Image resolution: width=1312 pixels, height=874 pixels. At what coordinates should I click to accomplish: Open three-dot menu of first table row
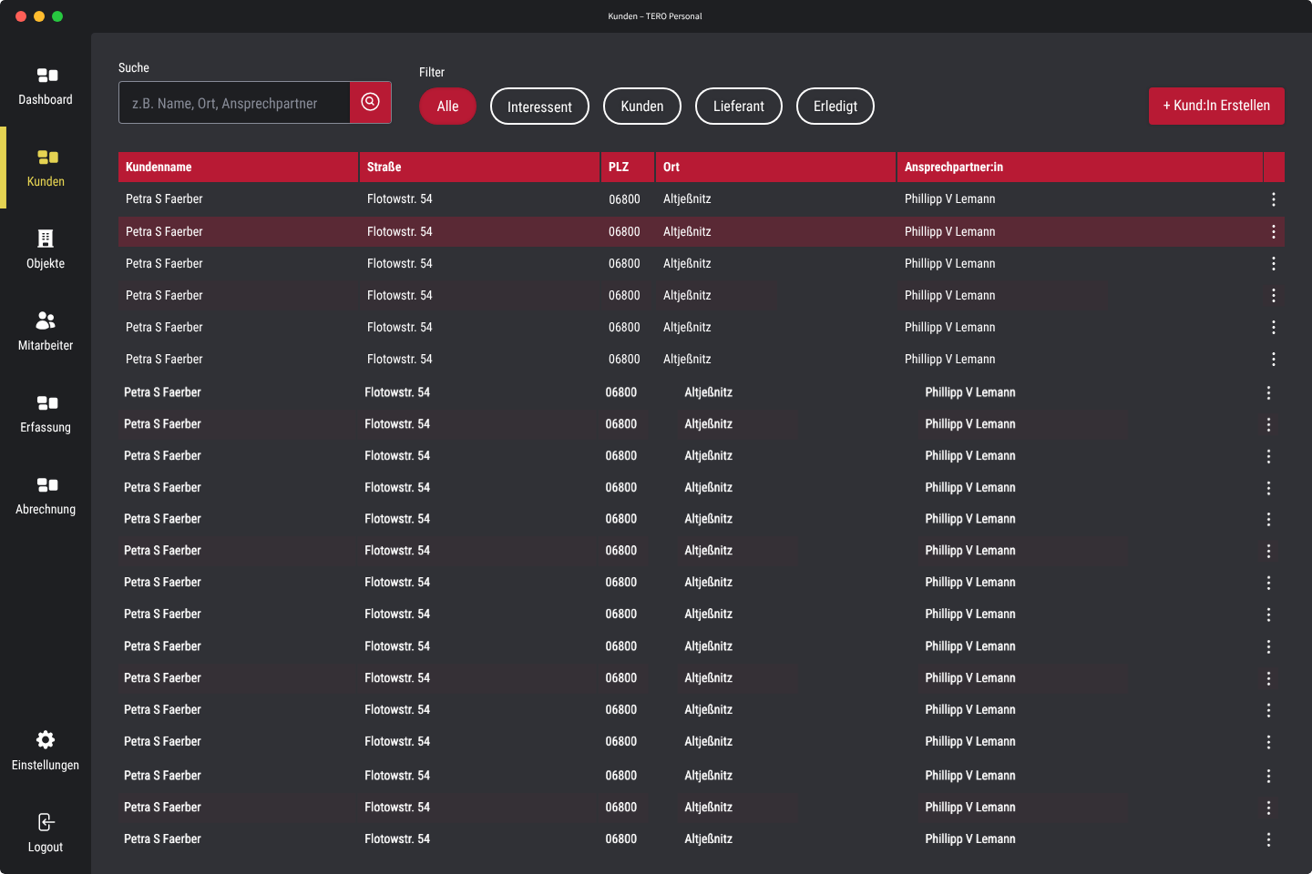pyautogui.click(x=1273, y=199)
